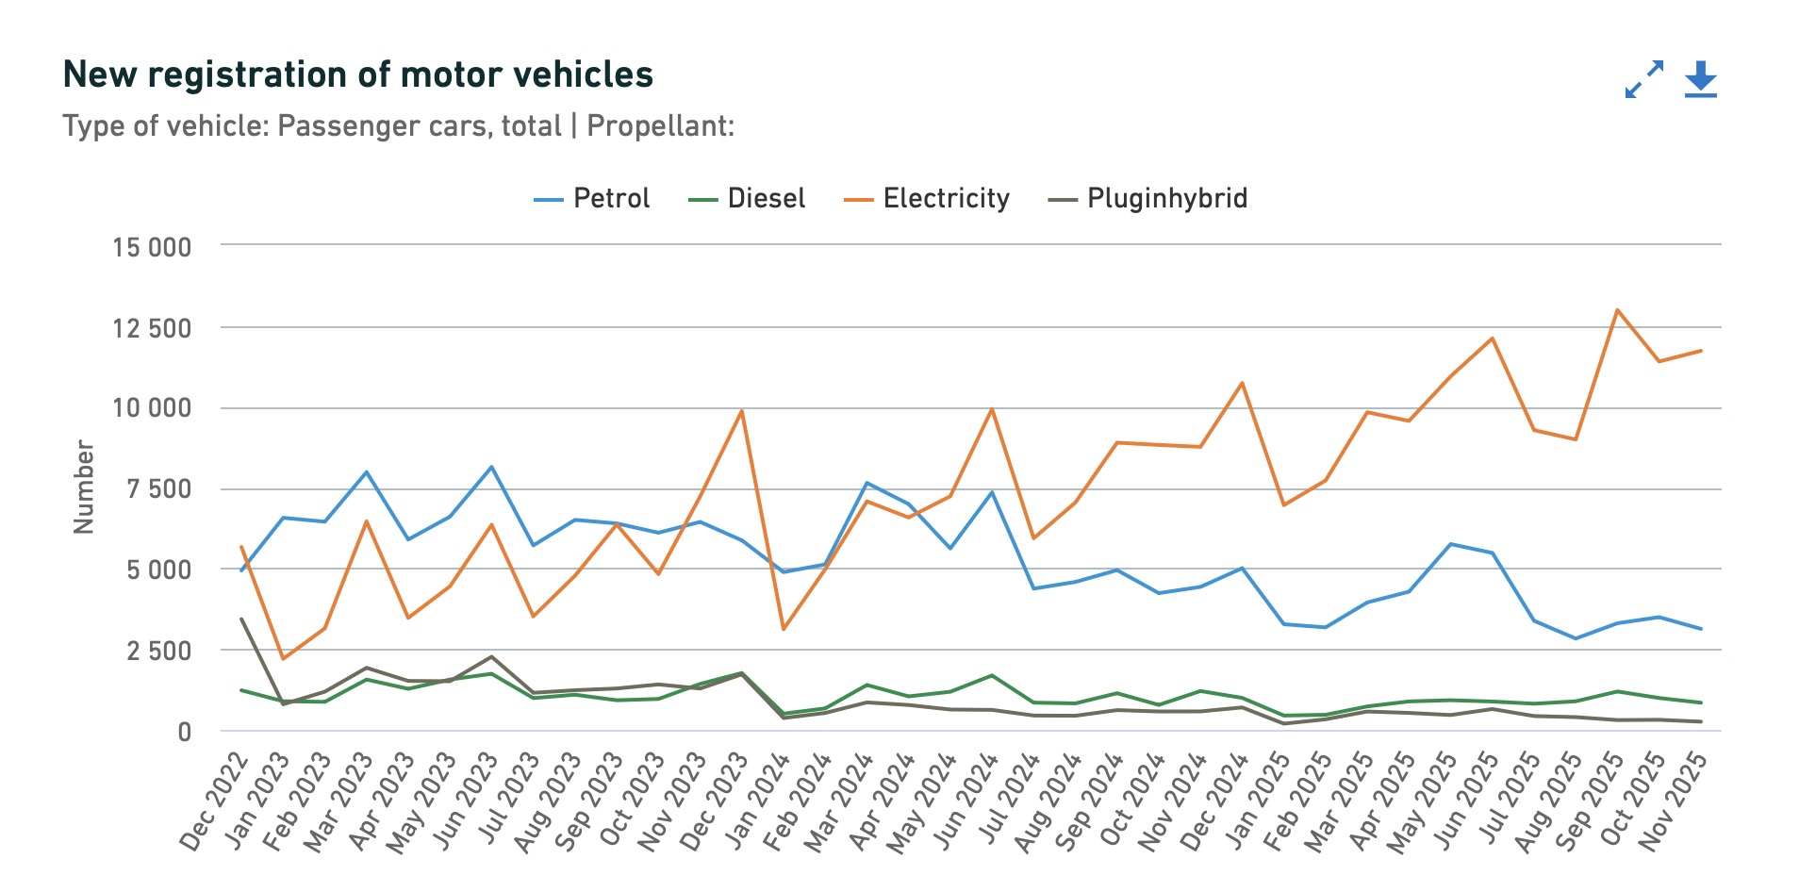Click the "Number" y-axis title
Viewport: 1816px width, 892px height.
(x=84, y=487)
